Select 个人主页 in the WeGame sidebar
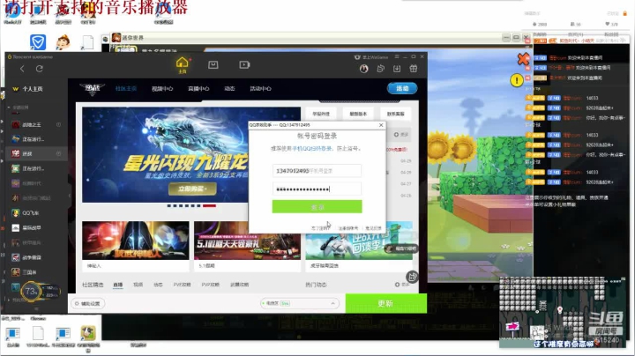The image size is (635, 356). [x=33, y=89]
